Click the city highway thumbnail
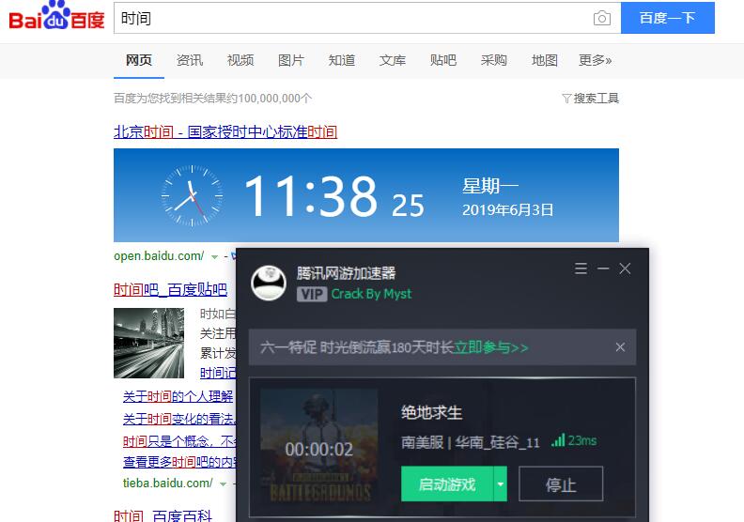Screen dimensions: 744x522 [148, 343]
